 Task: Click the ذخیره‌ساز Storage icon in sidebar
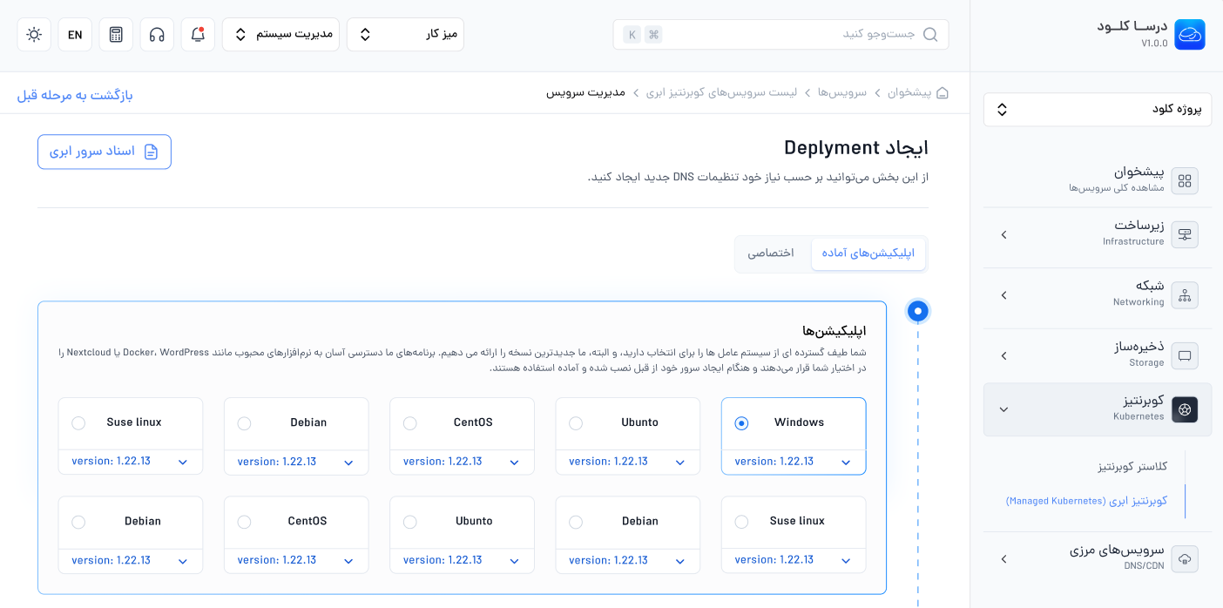point(1185,355)
